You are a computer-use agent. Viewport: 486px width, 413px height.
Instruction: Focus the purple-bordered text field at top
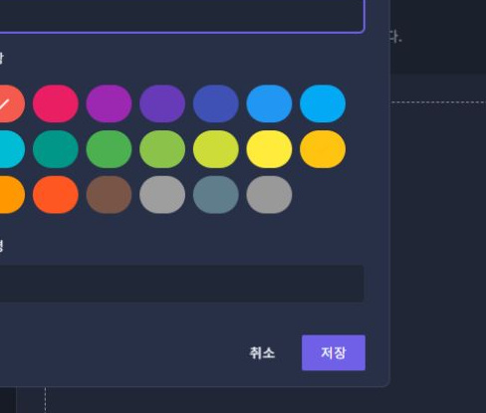point(182,16)
